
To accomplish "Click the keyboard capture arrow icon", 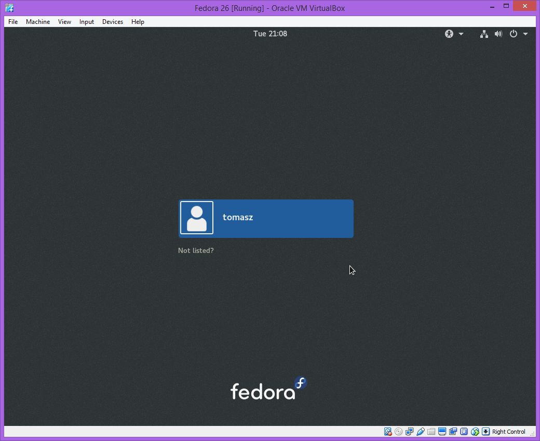I will [x=485, y=432].
